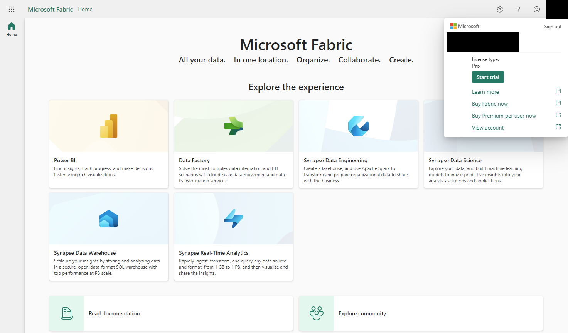Select Home in the top navigation bar

(85, 9)
